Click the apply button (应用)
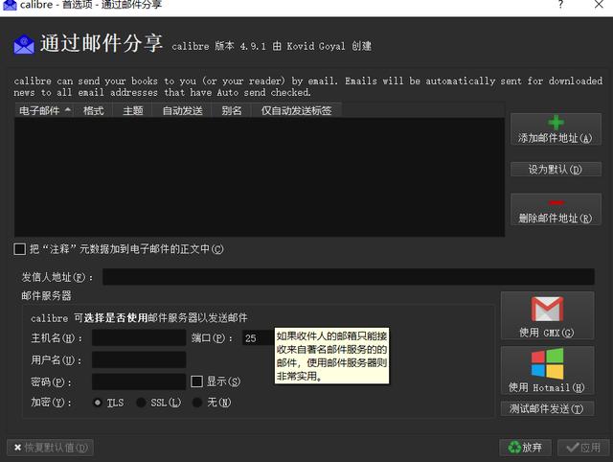 [583, 447]
